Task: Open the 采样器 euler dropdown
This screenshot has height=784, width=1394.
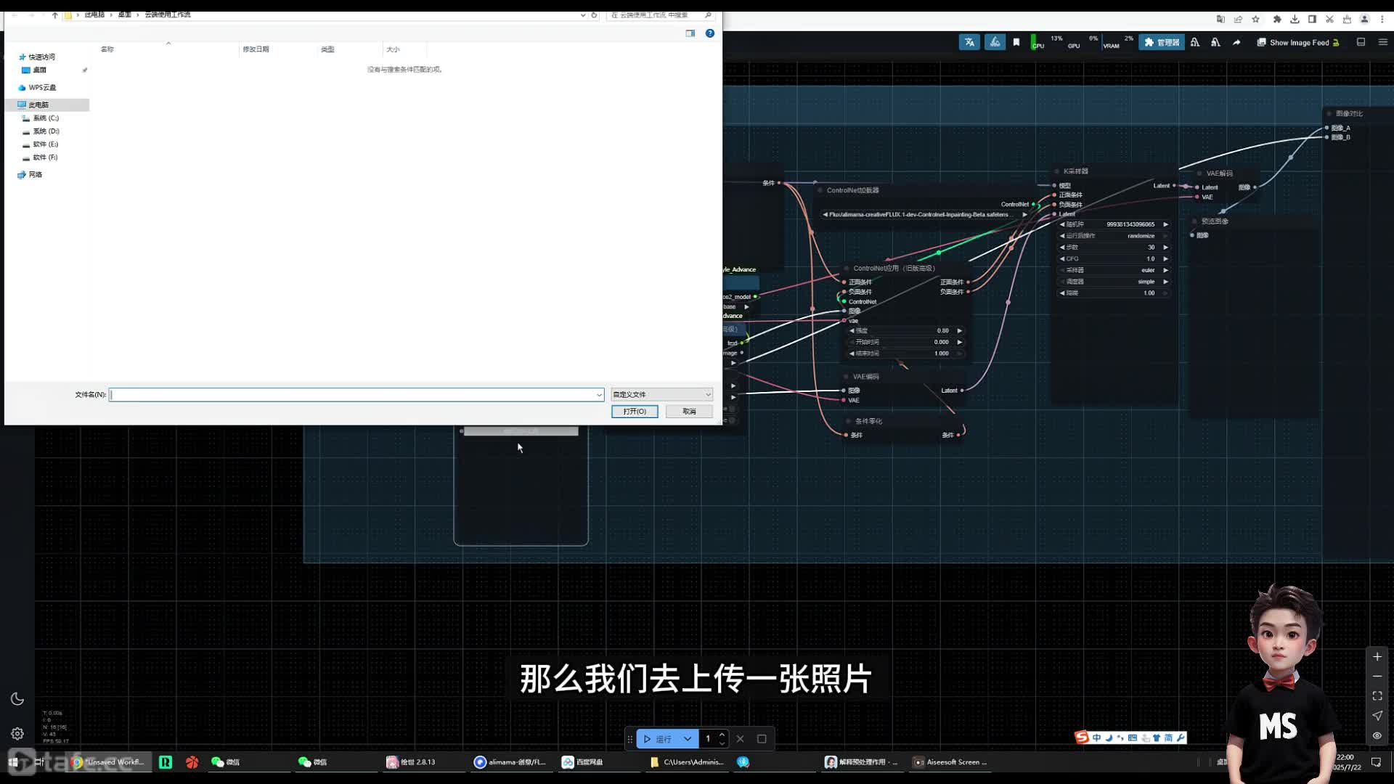Action: 1114,270
